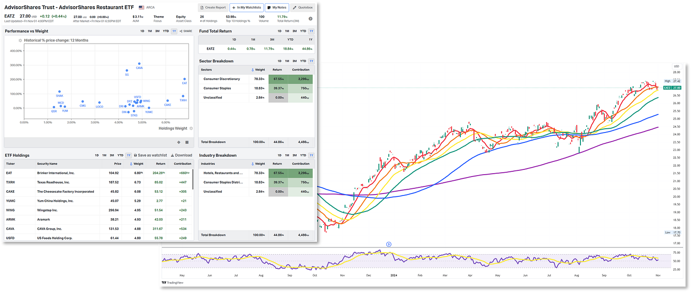Select US Foods Holding Corp. row
The image size is (691, 292).
point(99,238)
